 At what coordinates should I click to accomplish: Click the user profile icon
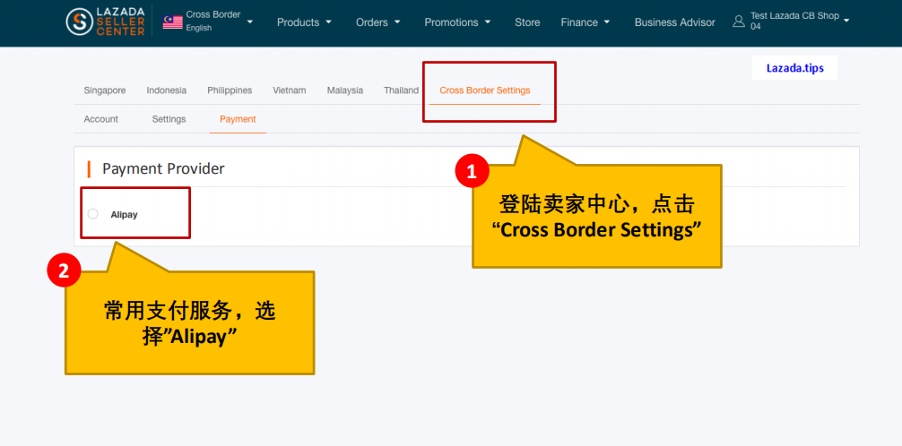(x=739, y=21)
